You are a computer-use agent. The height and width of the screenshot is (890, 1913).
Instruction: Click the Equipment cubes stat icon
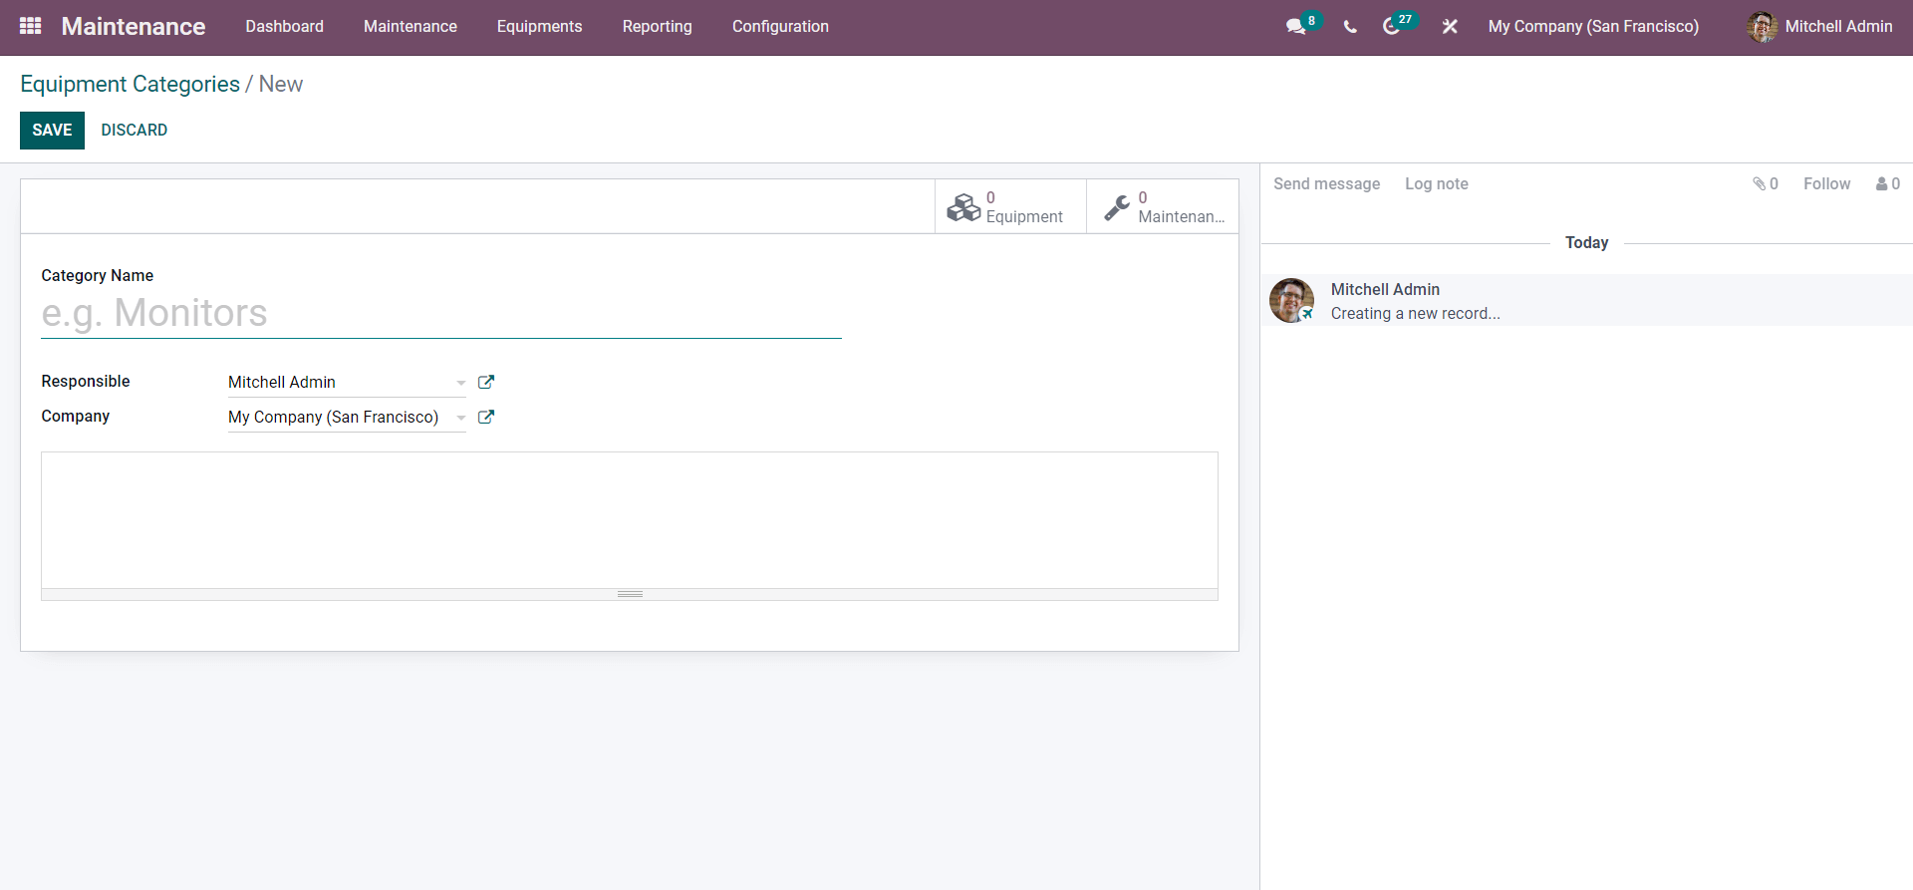963,207
